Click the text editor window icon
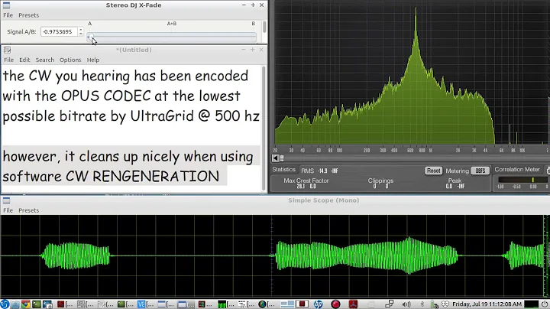 [7, 50]
